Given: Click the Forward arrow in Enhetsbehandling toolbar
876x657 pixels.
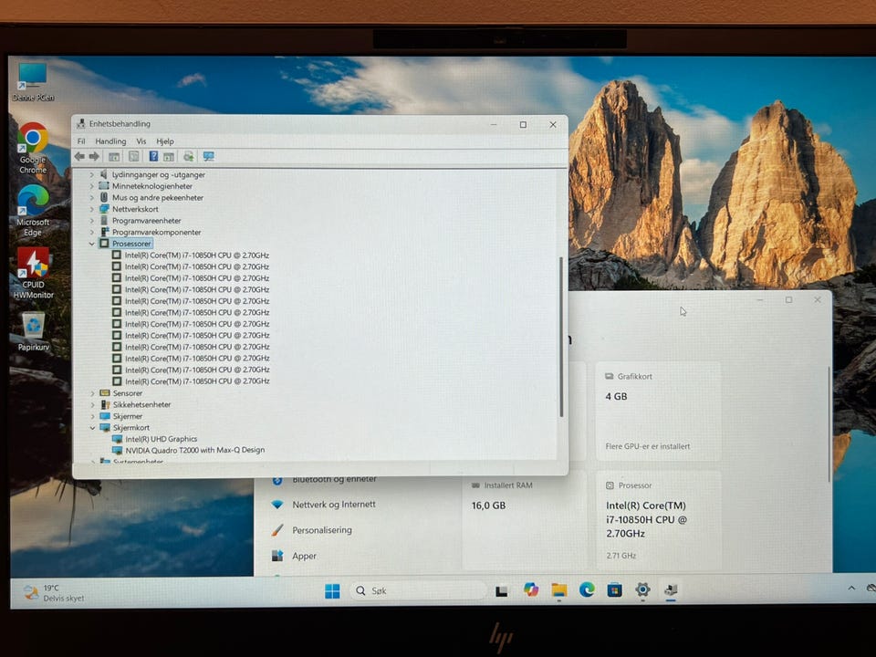Looking at the screenshot, I should coord(94,156).
